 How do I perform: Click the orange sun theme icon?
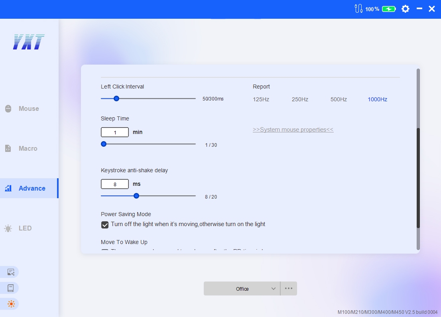[x=11, y=304]
